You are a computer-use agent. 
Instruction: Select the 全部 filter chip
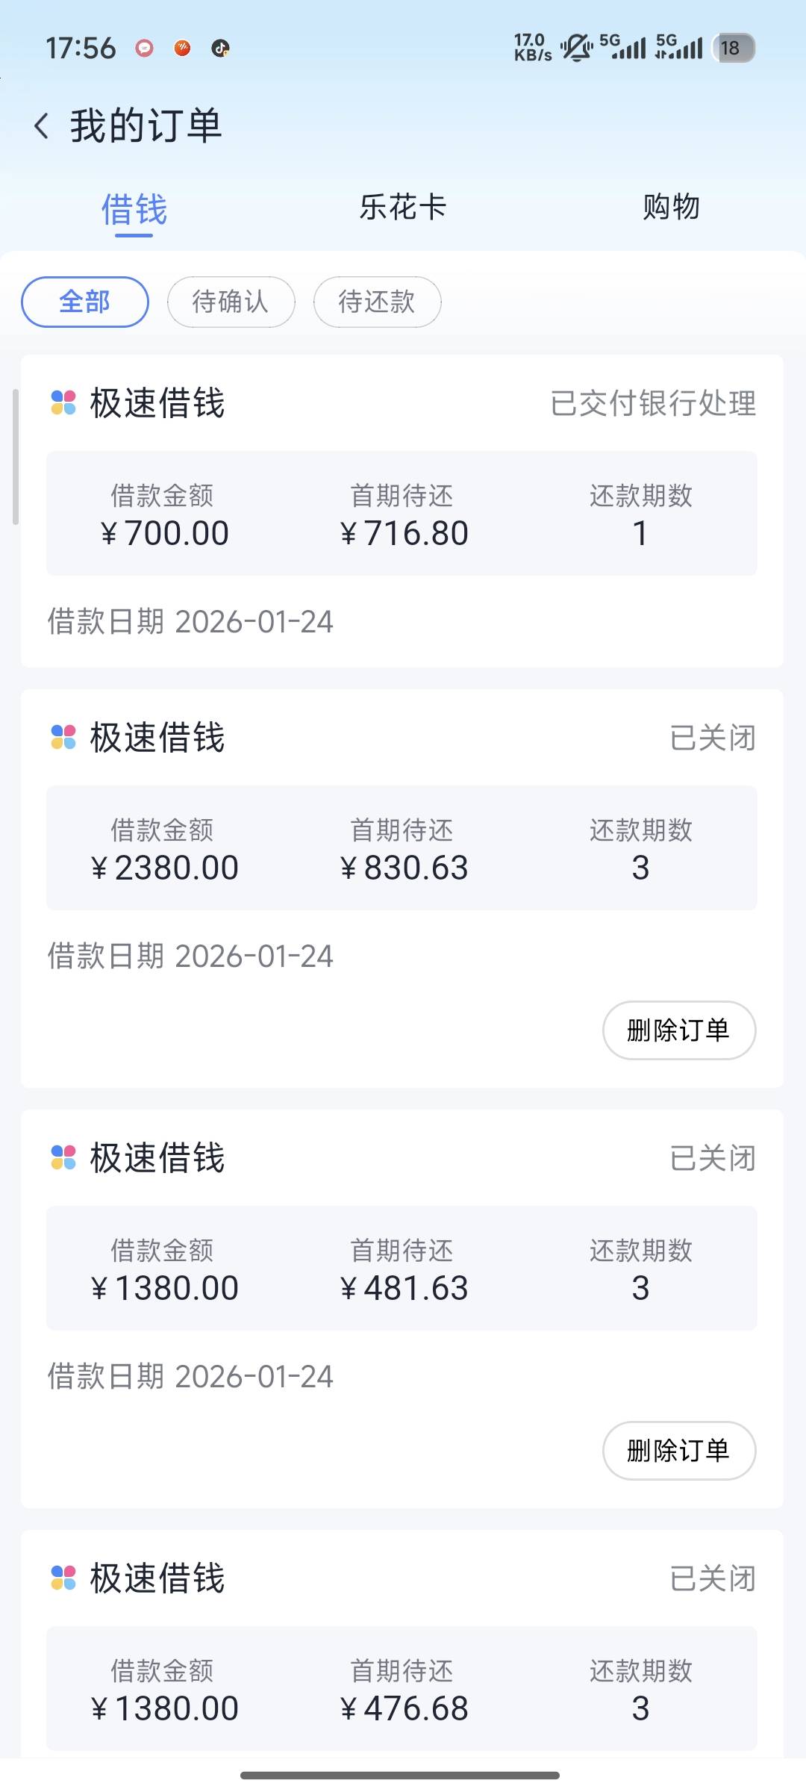pyautogui.click(x=85, y=302)
